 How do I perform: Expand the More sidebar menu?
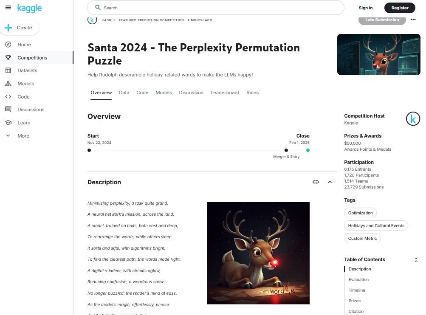coord(8,136)
